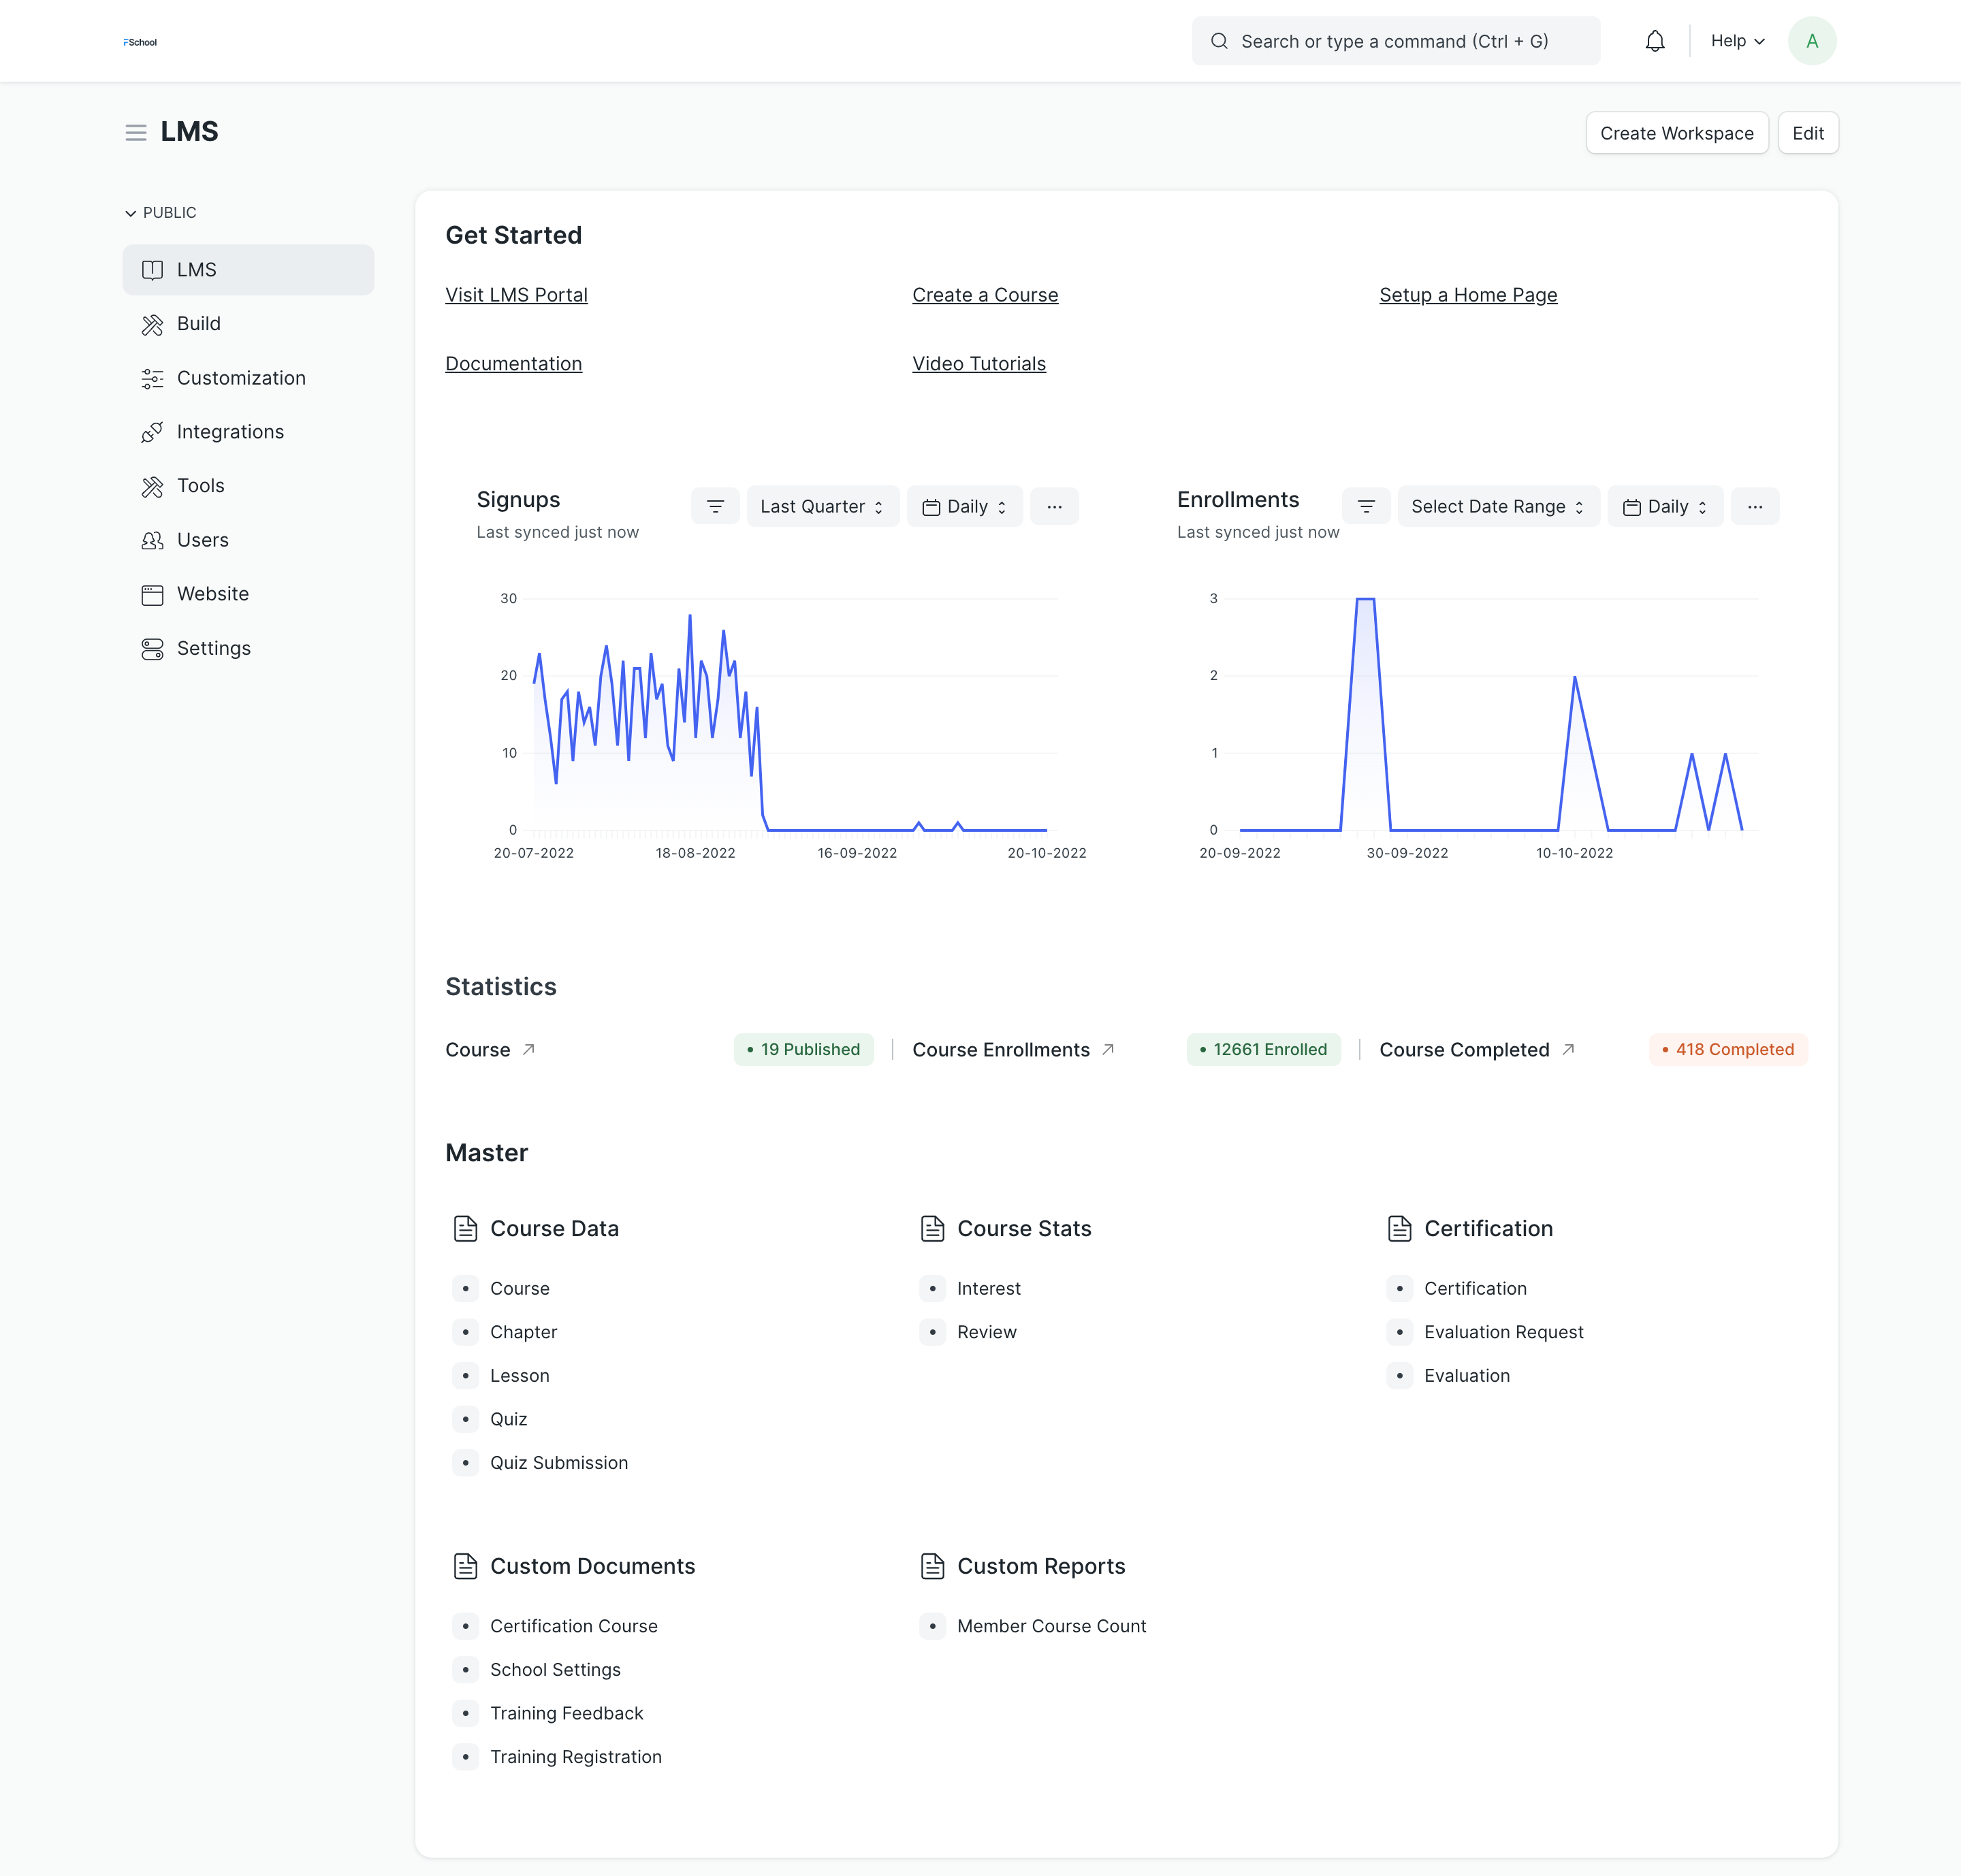Screen dimensions: 1961x1876
Task: Open the Visit LMS Portal link
Action: click(516, 295)
